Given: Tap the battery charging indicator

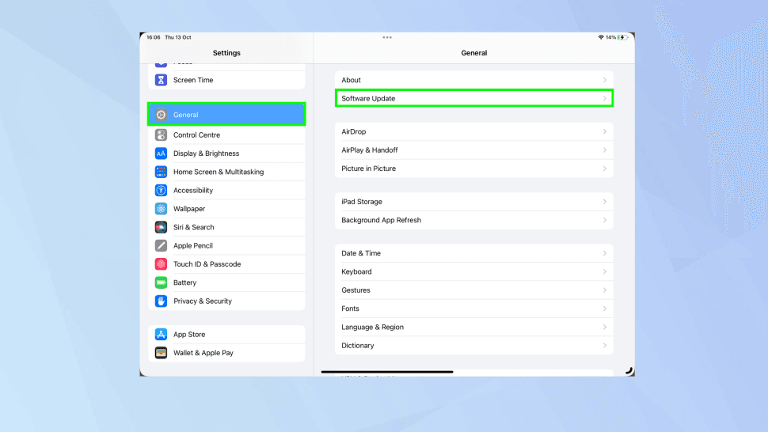Looking at the screenshot, I should [622, 37].
